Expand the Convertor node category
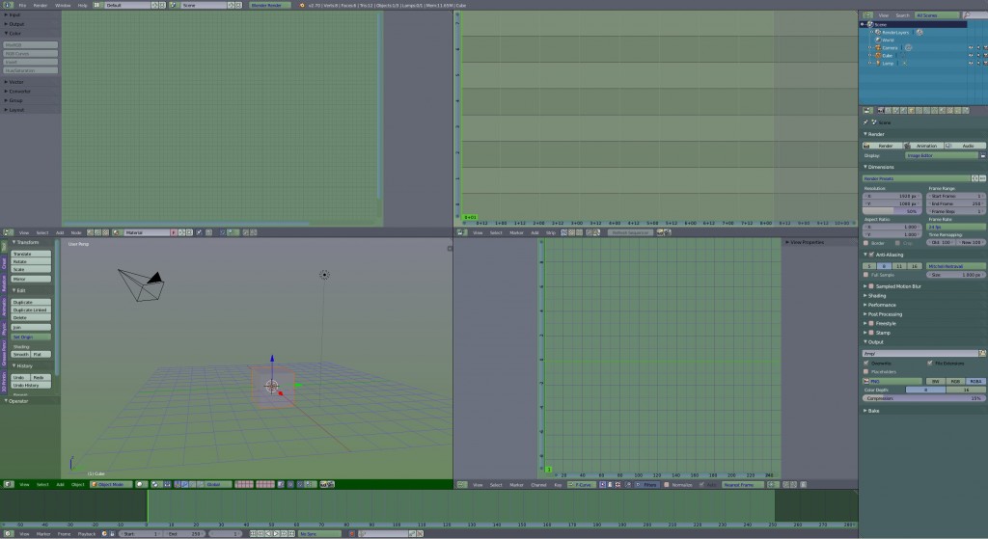988x539 pixels. [x=19, y=92]
